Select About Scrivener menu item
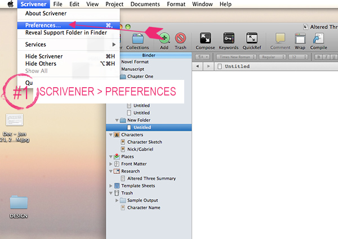 click(x=69, y=13)
